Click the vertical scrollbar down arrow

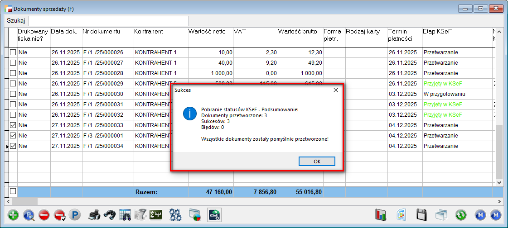pyautogui.click(x=499, y=183)
